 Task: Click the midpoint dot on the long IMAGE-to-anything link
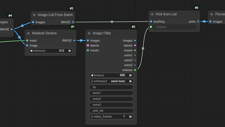112,22
